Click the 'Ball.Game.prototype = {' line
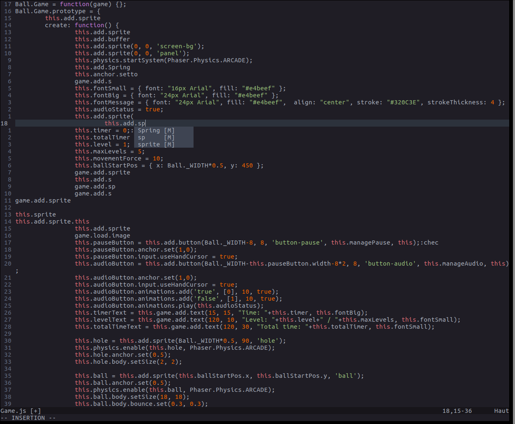Image resolution: width=515 pixels, height=424 pixels. click(x=58, y=11)
